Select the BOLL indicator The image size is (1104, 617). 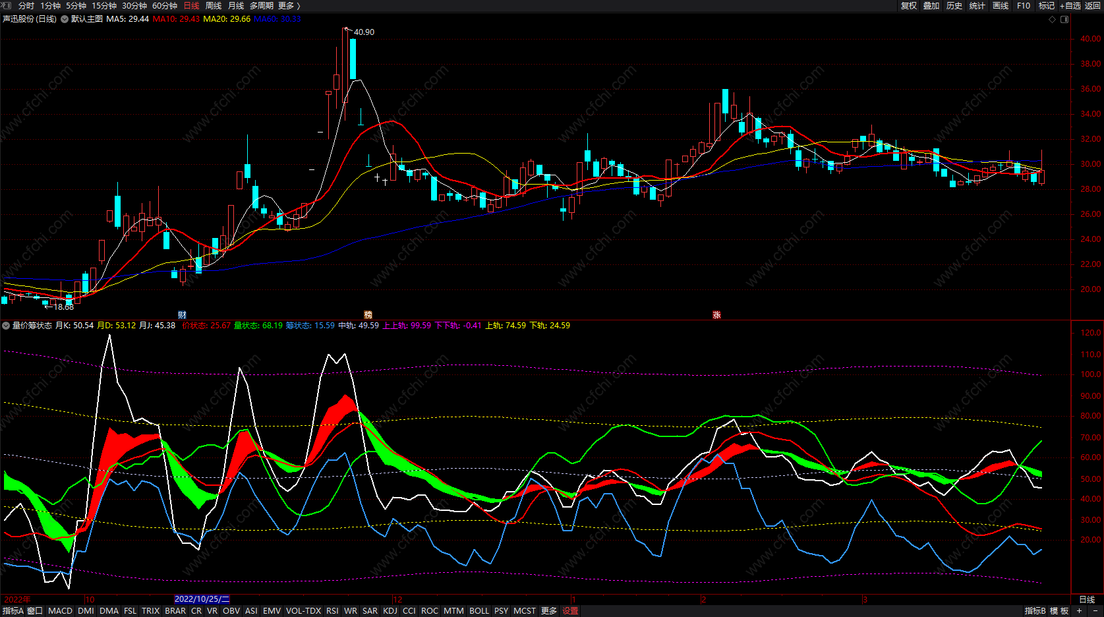tap(479, 611)
